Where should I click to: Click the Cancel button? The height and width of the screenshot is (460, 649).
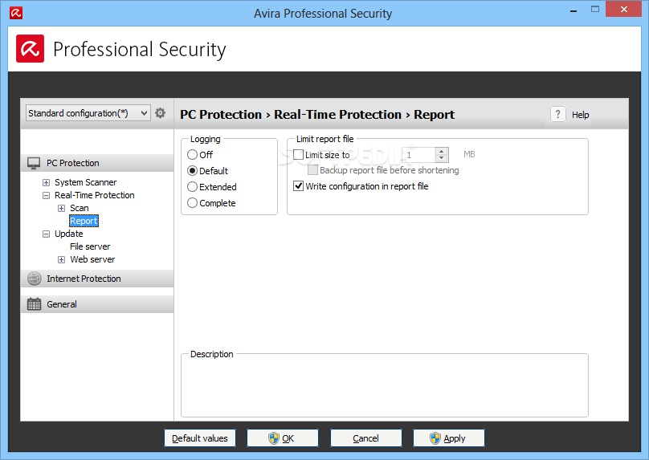(366, 438)
